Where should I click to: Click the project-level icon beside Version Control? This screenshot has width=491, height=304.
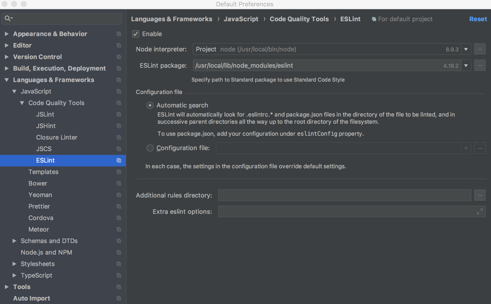coord(119,57)
